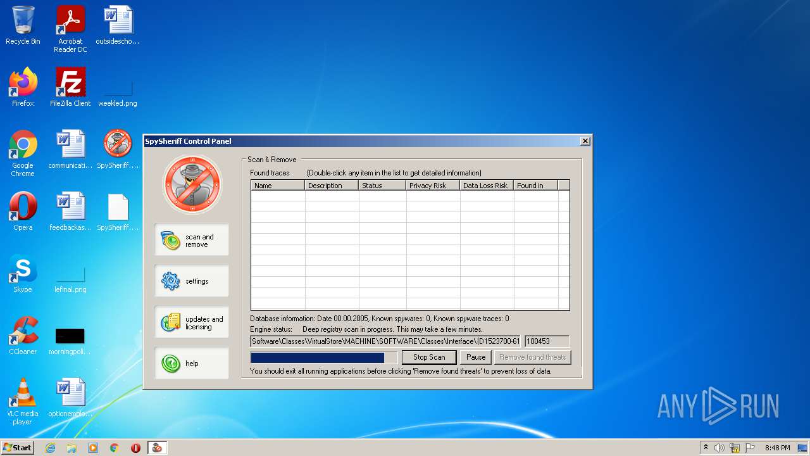Viewport: 810px width, 456px height.
Task: Sort by Data Loss Risk column
Action: tap(487, 186)
